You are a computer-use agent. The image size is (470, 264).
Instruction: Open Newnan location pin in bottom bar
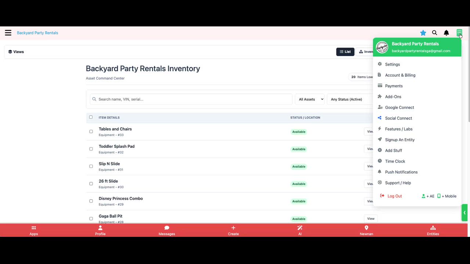(366, 230)
